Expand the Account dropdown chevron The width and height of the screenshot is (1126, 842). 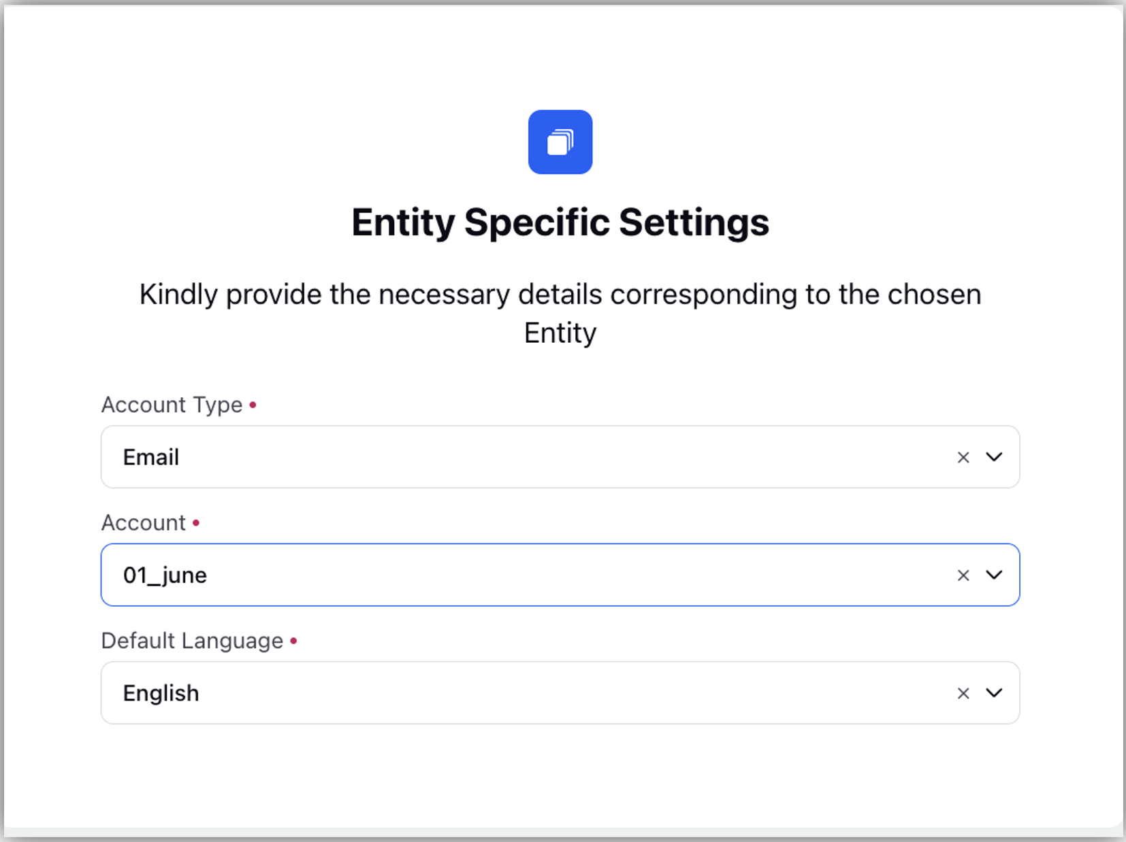994,575
